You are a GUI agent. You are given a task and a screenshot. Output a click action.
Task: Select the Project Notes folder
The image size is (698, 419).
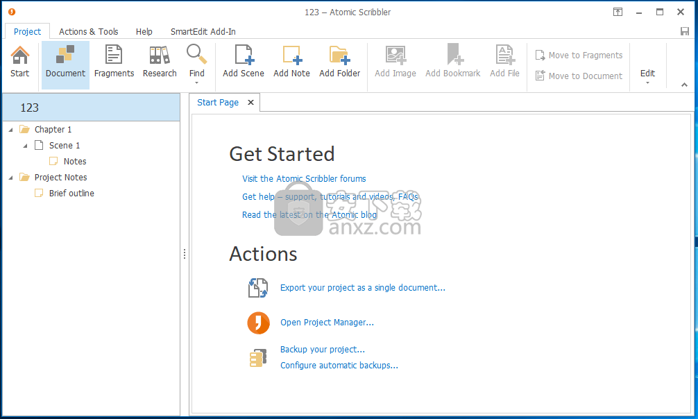tap(60, 177)
